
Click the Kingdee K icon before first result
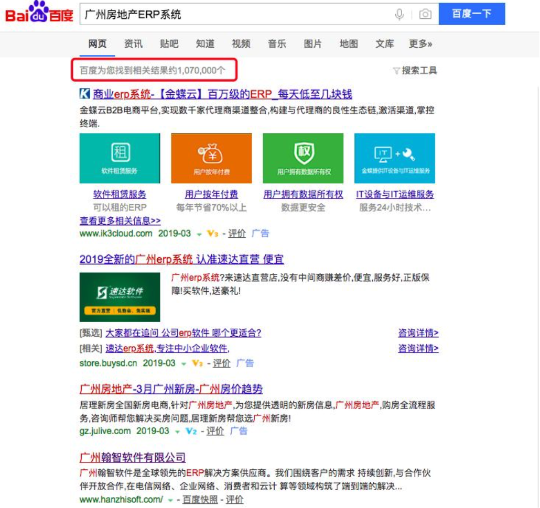85,94
